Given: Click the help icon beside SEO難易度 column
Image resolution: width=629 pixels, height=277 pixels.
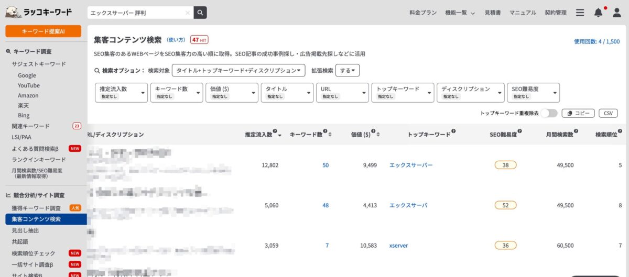Looking at the screenshot, I should [x=520, y=132].
